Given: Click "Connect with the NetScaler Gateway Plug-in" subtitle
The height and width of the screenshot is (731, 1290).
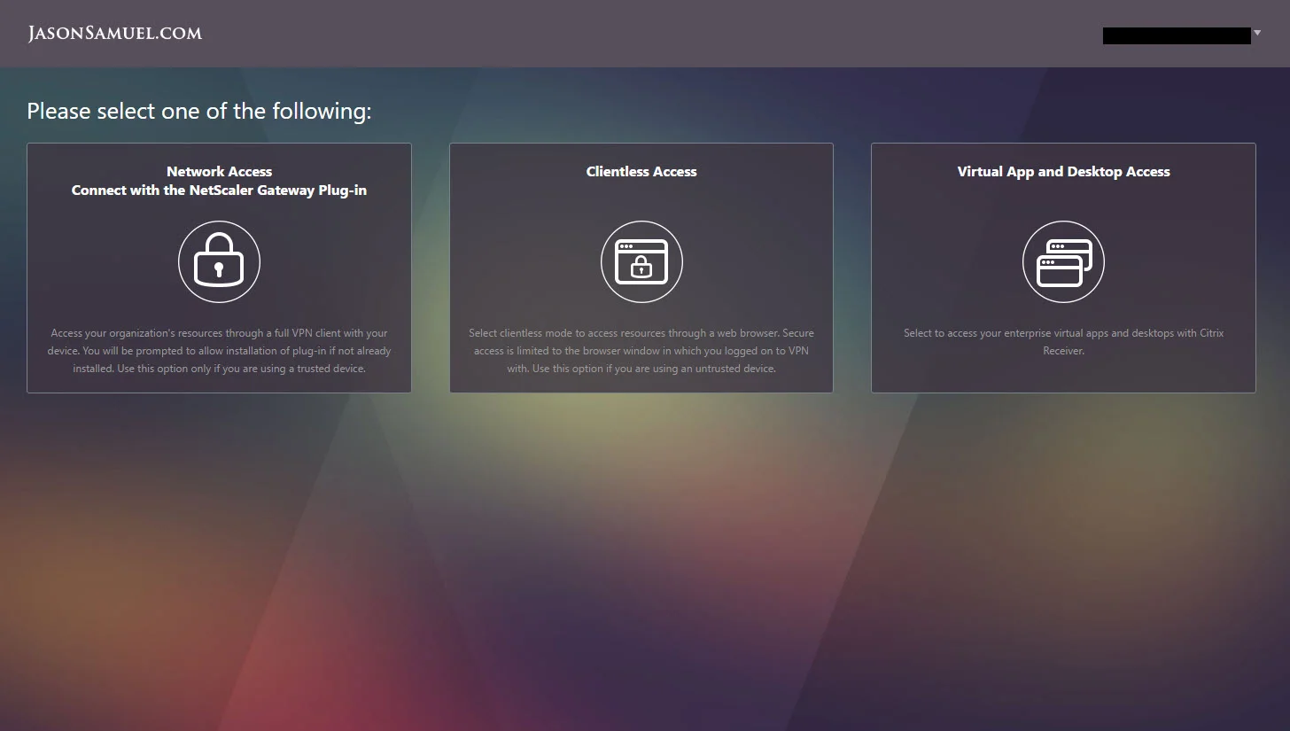Looking at the screenshot, I should pos(219,191).
